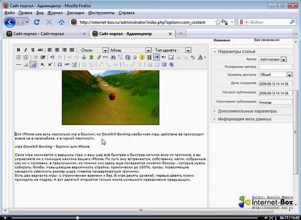Open the Файл menu
The height and width of the screenshot is (220, 301).
[9, 13]
